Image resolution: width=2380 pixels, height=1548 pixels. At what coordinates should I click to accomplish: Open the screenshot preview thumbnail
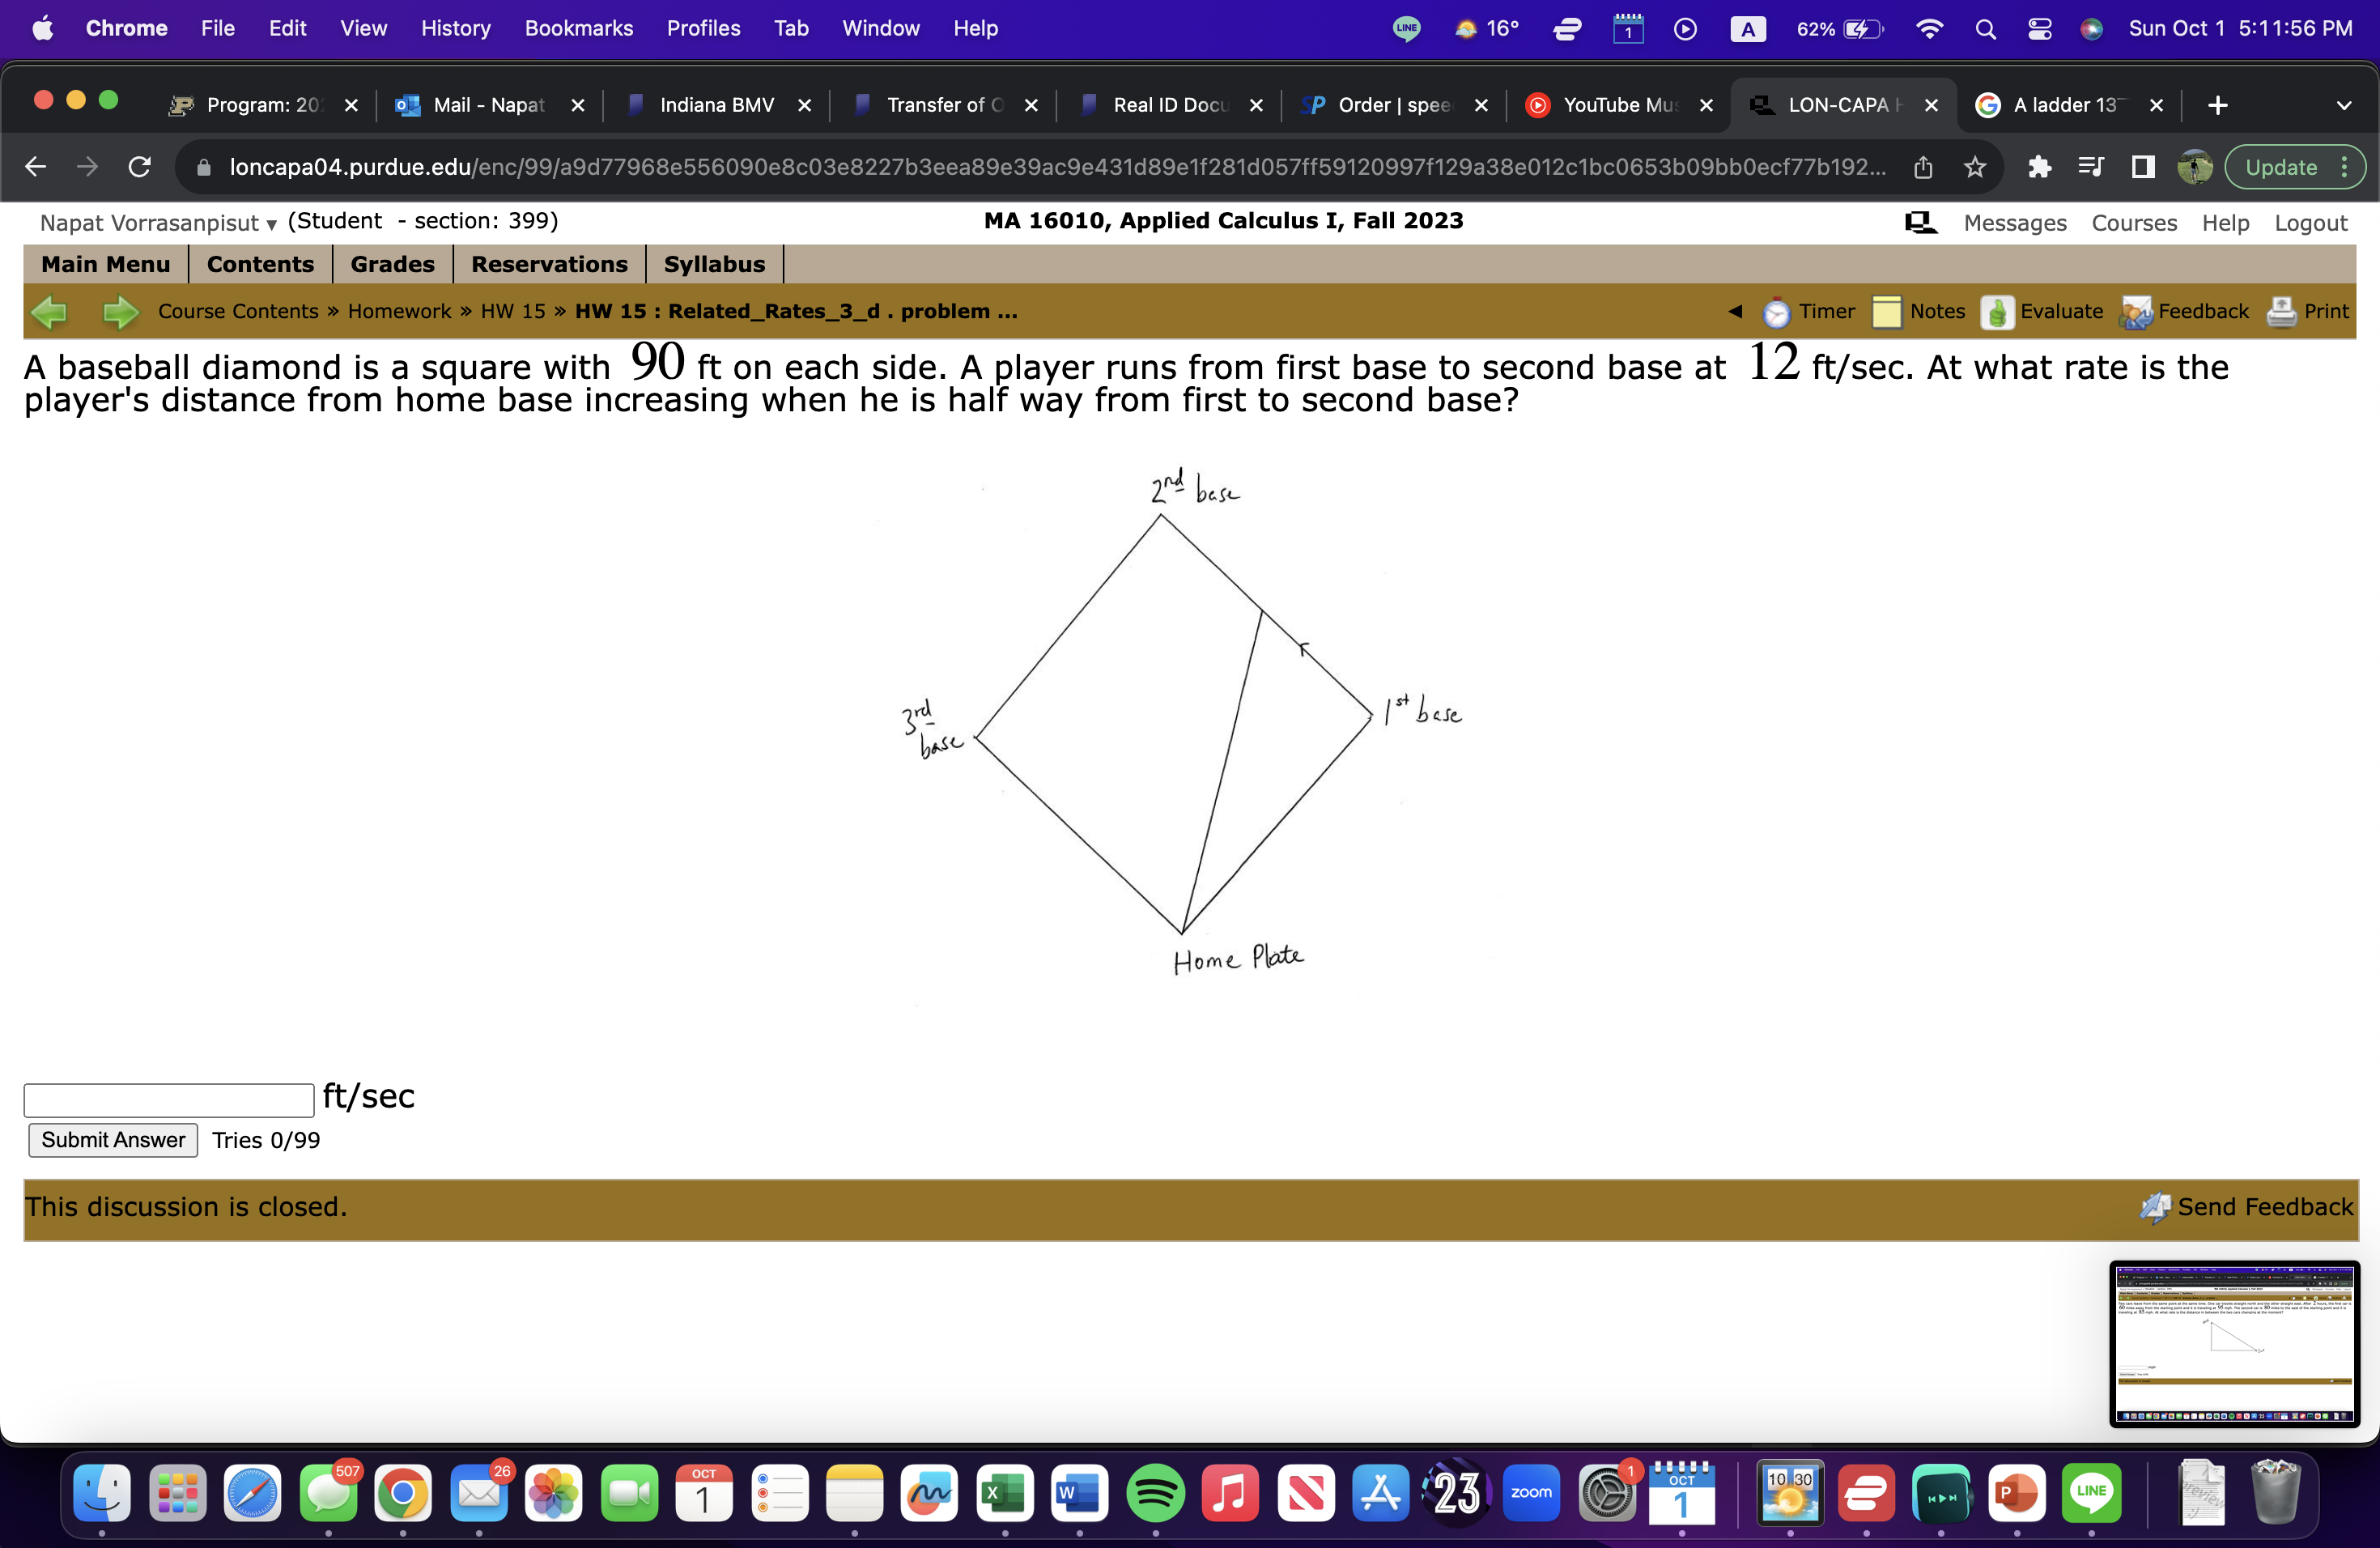[x=2234, y=1343]
